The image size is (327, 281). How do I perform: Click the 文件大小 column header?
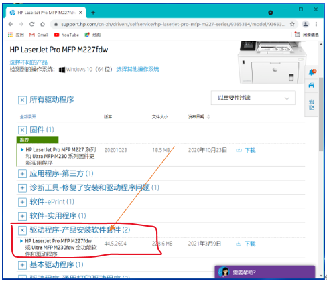coord(160,116)
